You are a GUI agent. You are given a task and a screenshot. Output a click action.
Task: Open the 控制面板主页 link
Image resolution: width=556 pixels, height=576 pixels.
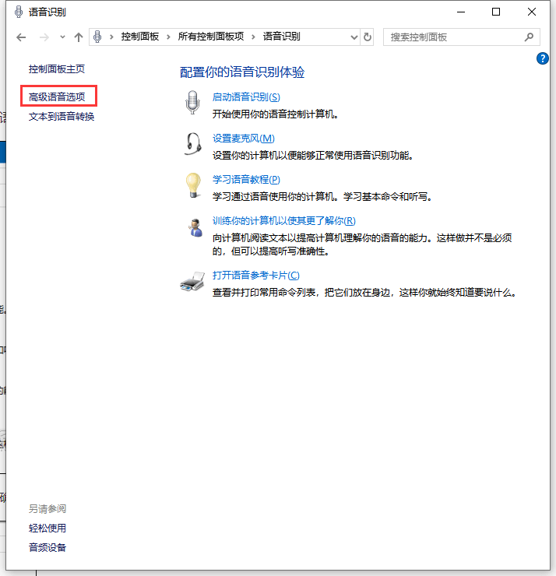(57, 68)
